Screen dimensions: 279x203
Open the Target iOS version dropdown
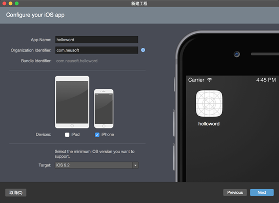pyautogui.click(x=96, y=165)
